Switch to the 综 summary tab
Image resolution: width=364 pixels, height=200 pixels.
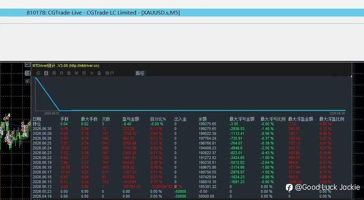[39, 73]
